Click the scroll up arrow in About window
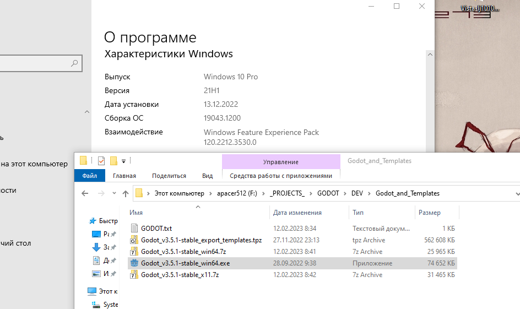The height and width of the screenshot is (309, 520). click(430, 55)
